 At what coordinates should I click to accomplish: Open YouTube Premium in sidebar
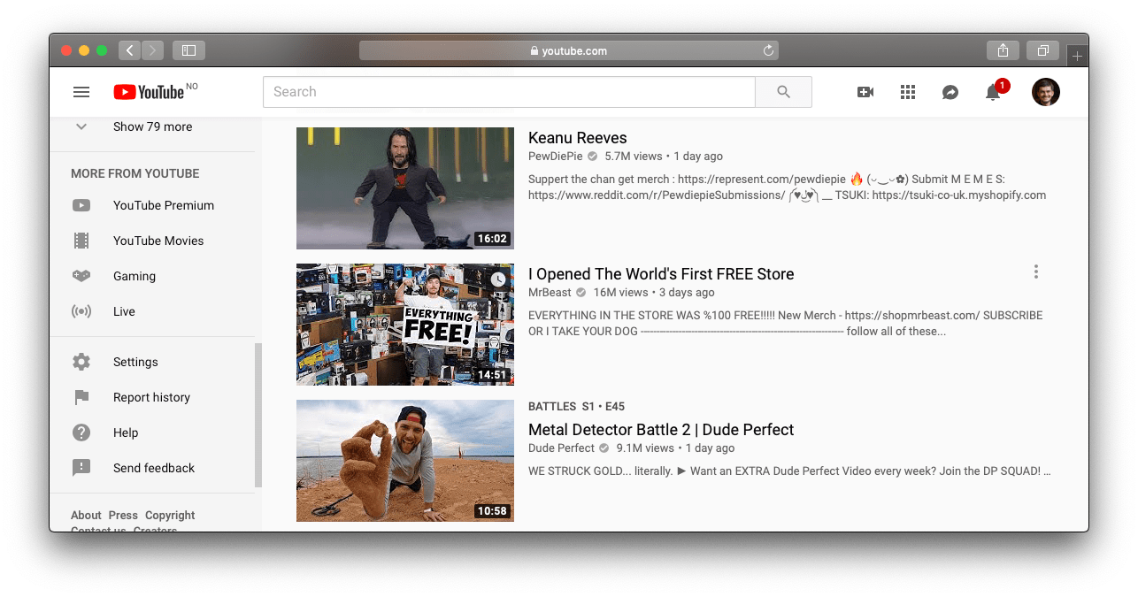[x=163, y=205]
